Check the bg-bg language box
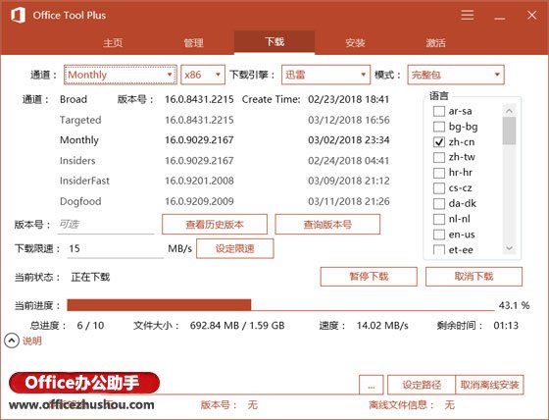This screenshot has width=549, height=420. (439, 127)
